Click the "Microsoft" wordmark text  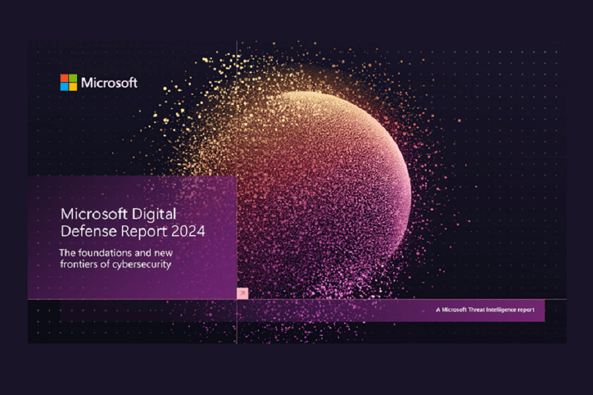tap(109, 83)
